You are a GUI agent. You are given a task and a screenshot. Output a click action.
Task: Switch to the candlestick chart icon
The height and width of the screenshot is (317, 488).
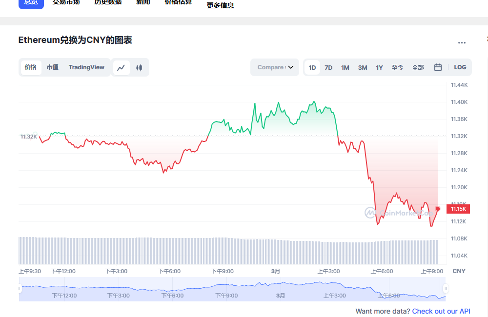click(139, 67)
